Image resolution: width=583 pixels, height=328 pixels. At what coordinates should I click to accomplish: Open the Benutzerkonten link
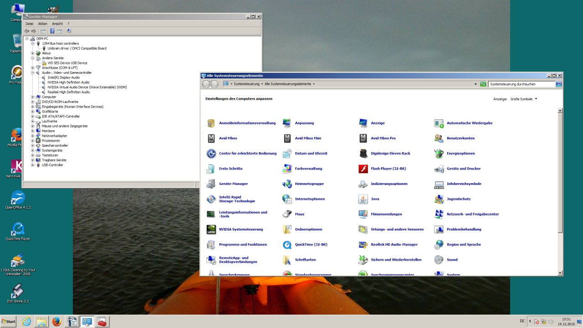(460, 138)
